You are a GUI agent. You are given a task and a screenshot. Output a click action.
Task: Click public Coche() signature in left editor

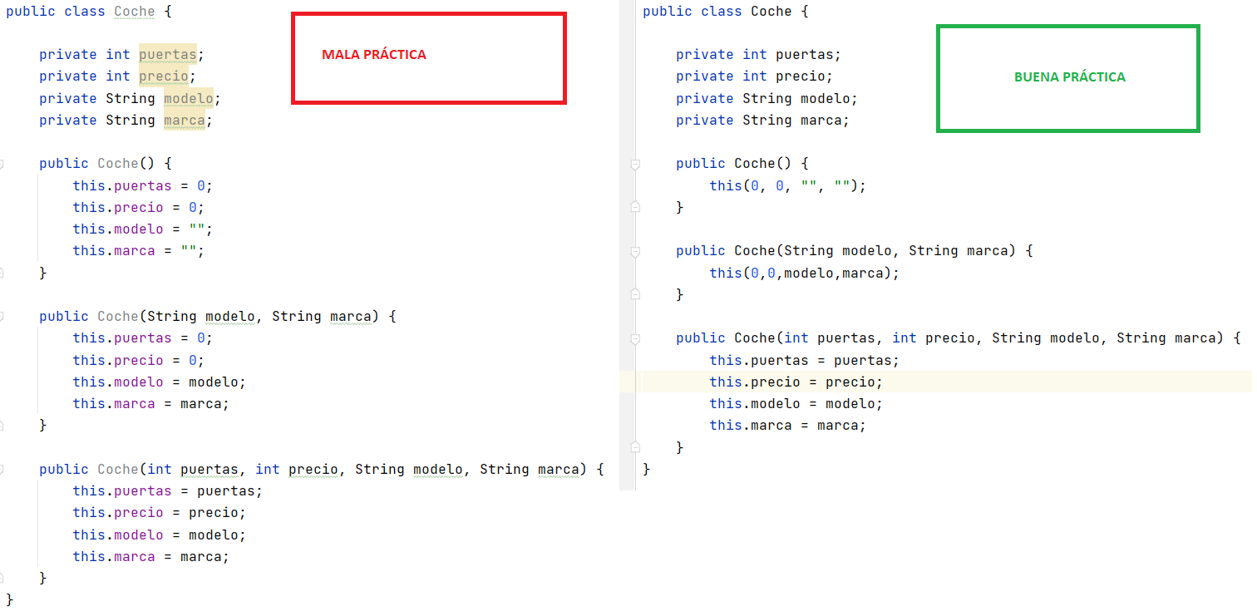(x=105, y=163)
